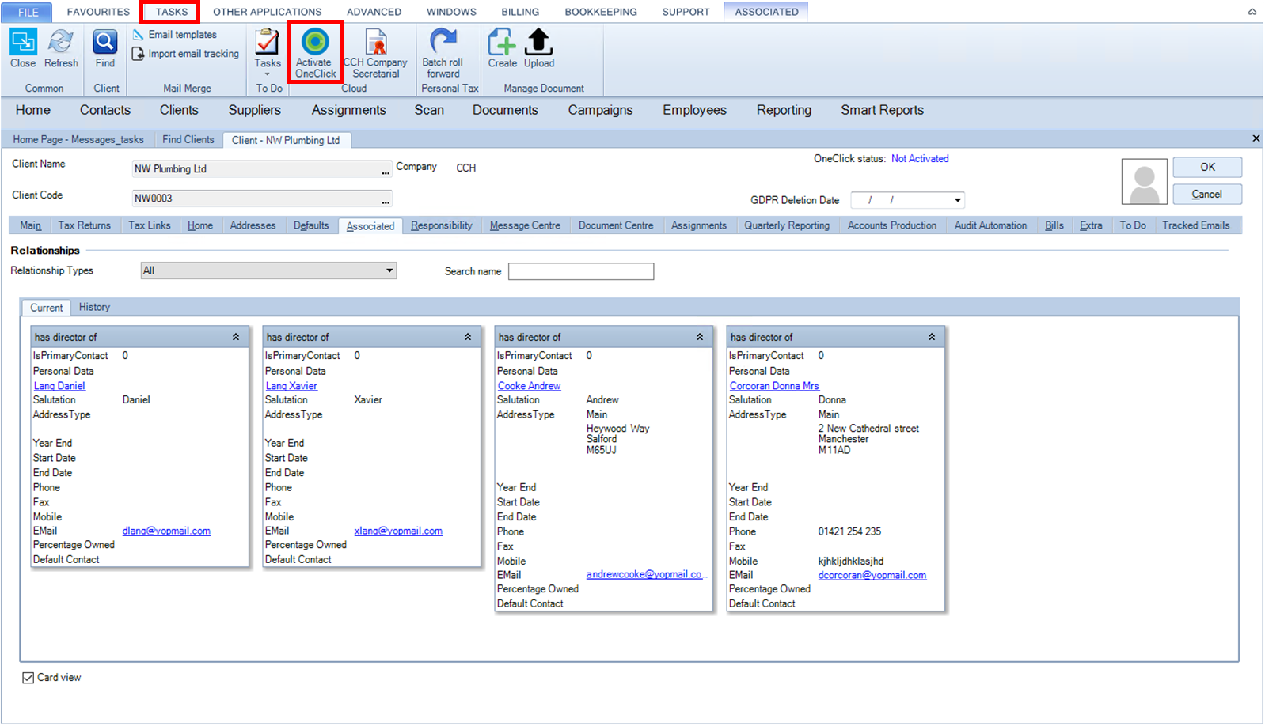This screenshot has width=1265, height=726.
Task: Open the FILE menu
Action: [x=28, y=12]
